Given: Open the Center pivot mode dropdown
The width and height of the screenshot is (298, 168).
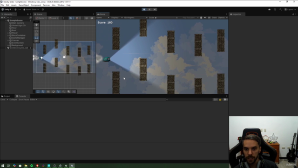Looking at the screenshot, I should tap(41, 18).
